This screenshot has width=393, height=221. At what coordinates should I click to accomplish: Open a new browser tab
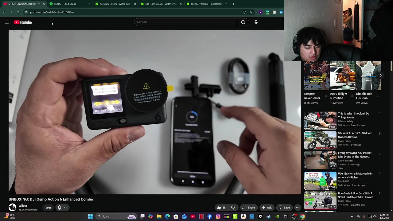233,4
